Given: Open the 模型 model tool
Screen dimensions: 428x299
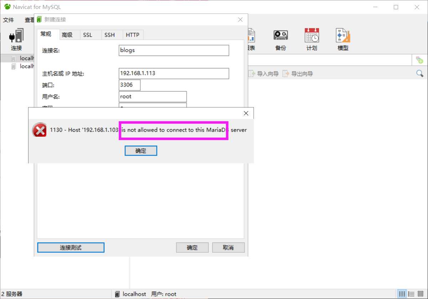Looking at the screenshot, I should click(343, 39).
